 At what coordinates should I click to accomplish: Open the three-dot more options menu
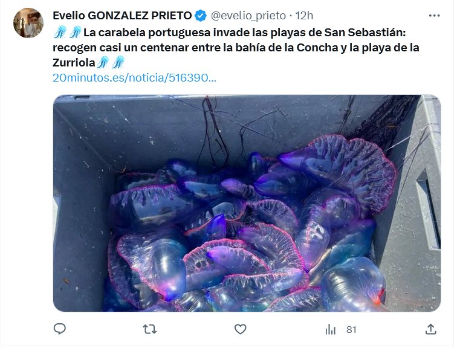pyautogui.click(x=434, y=16)
